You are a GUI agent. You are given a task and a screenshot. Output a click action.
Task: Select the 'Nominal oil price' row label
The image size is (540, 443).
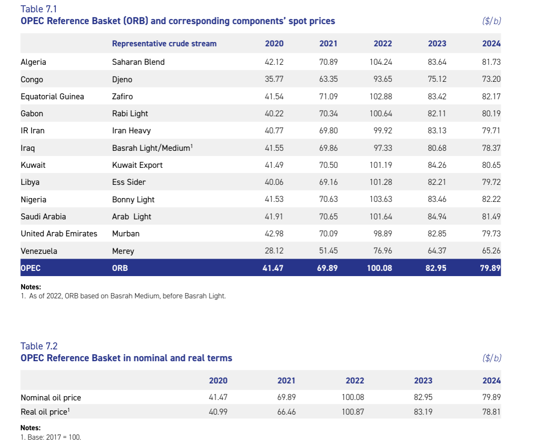coord(51,398)
